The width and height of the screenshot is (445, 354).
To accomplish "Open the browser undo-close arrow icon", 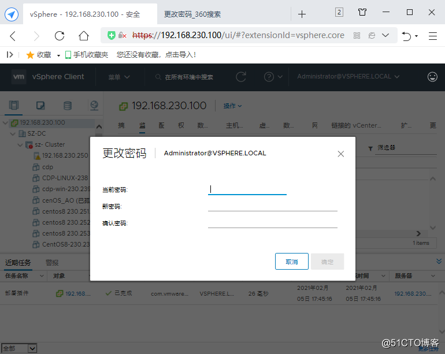I will click(406, 36).
